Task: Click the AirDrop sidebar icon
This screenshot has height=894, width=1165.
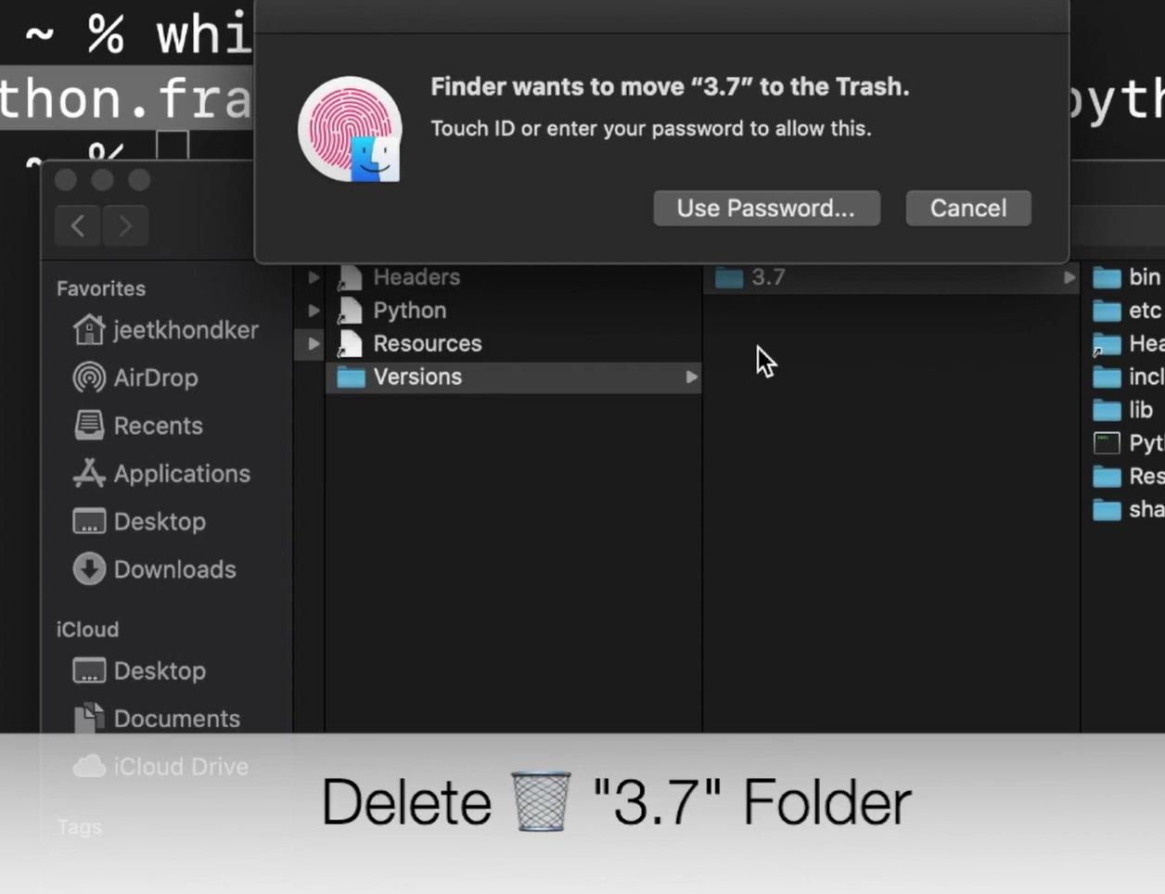Action: 89,377
